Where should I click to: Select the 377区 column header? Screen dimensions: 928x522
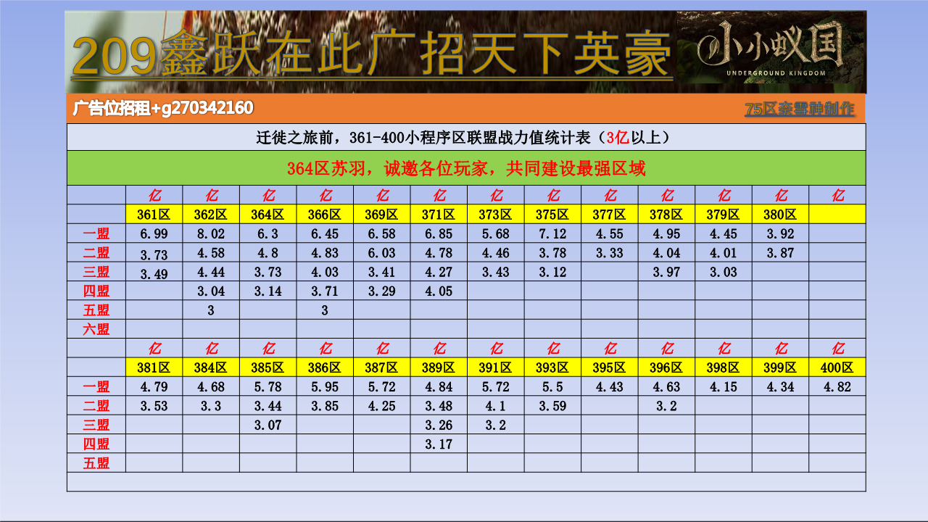[610, 215]
